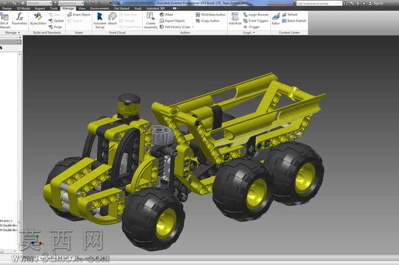Viewport: 399px width, 265px height.
Task: Switch to the Inspect tab
Action: pos(40,9)
